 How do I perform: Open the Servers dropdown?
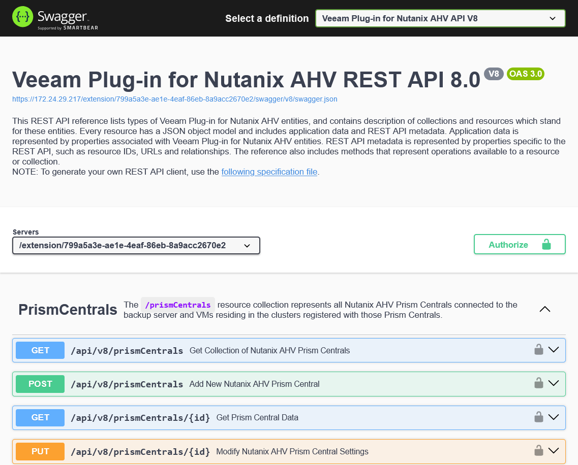pos(136,246)
